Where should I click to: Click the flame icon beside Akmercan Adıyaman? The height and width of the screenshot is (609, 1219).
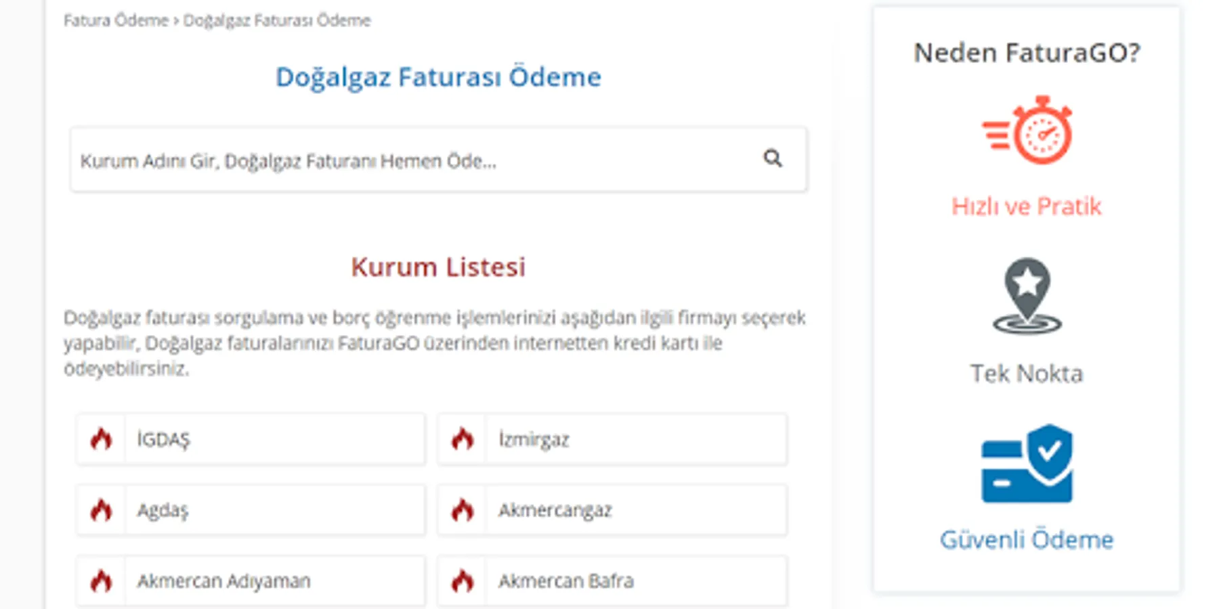pos(101,581)
